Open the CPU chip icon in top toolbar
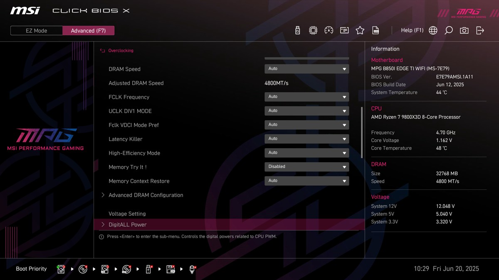499x280 pixels. (313, 30)
